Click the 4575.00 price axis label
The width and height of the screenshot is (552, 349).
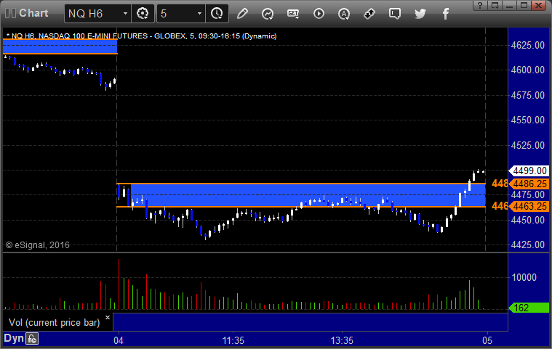point(528,95)
